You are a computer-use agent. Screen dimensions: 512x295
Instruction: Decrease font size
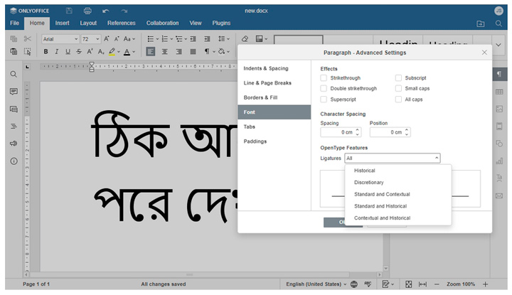[x=117, y=39]
